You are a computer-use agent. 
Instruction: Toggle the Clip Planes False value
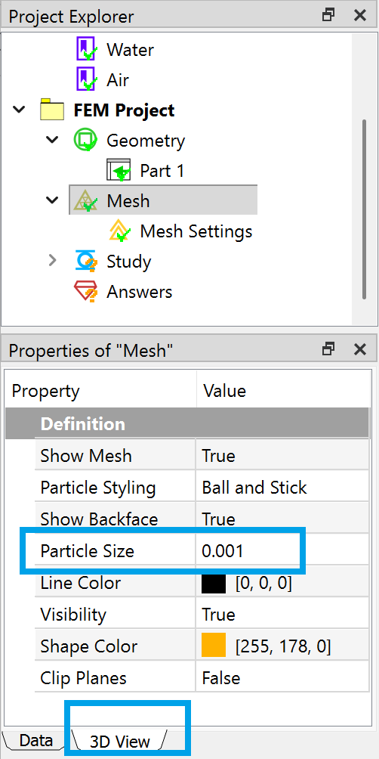click(x=282, y=677)
